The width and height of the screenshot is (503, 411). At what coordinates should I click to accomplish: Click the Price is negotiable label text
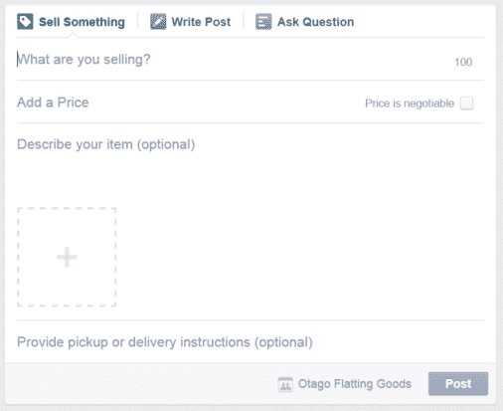tap(410, 103)
